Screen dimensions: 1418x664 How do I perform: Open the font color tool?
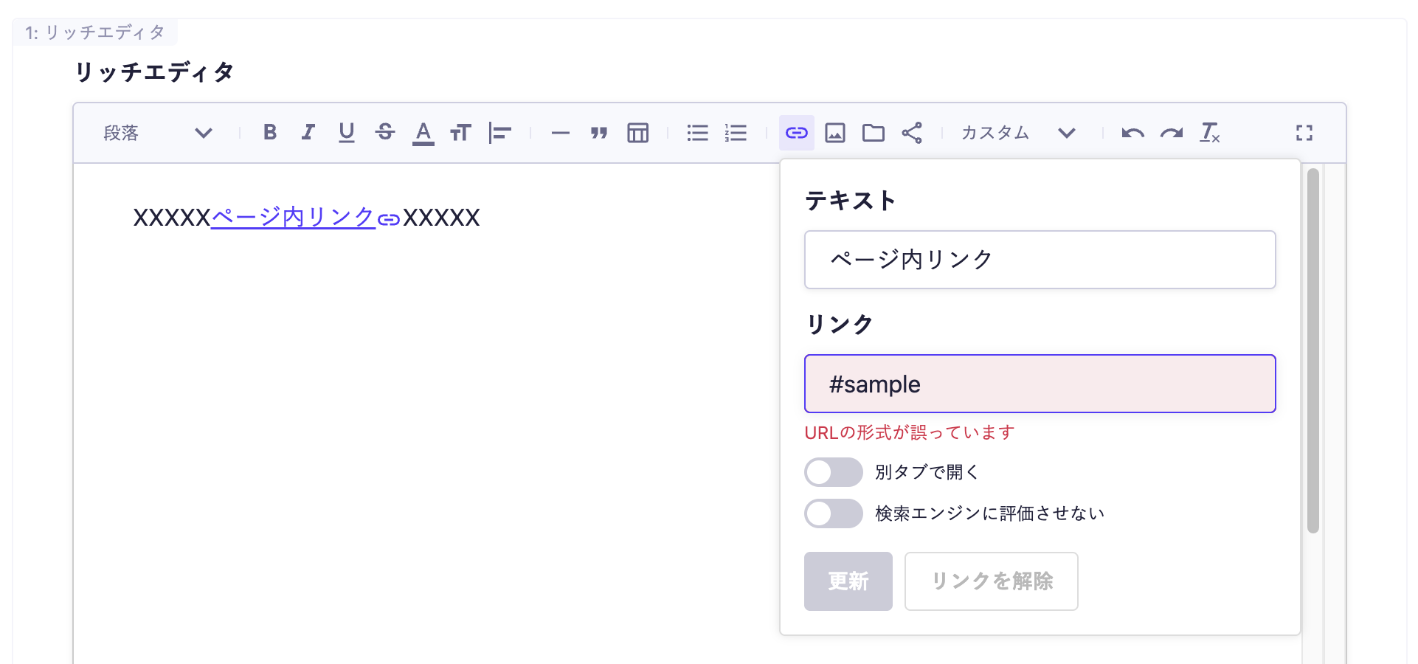tap(423, 133)
